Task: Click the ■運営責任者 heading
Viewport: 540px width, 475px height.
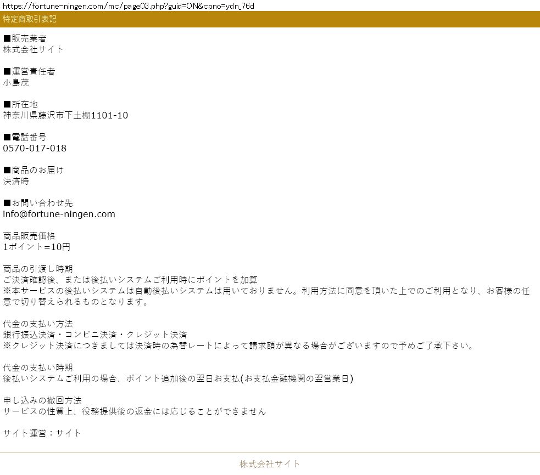Action: [x=29, y=71]
